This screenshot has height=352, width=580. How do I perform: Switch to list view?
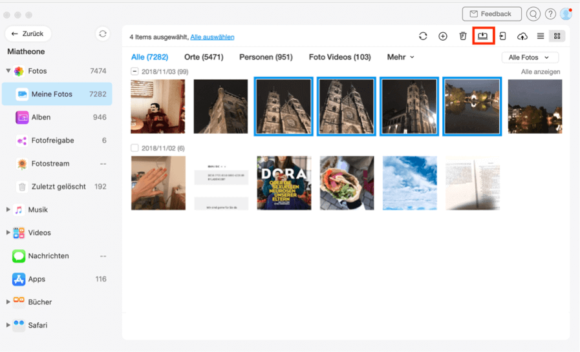(541, 36)
